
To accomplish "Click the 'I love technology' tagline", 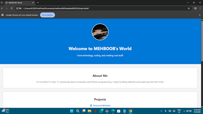I will click(100, 56).
